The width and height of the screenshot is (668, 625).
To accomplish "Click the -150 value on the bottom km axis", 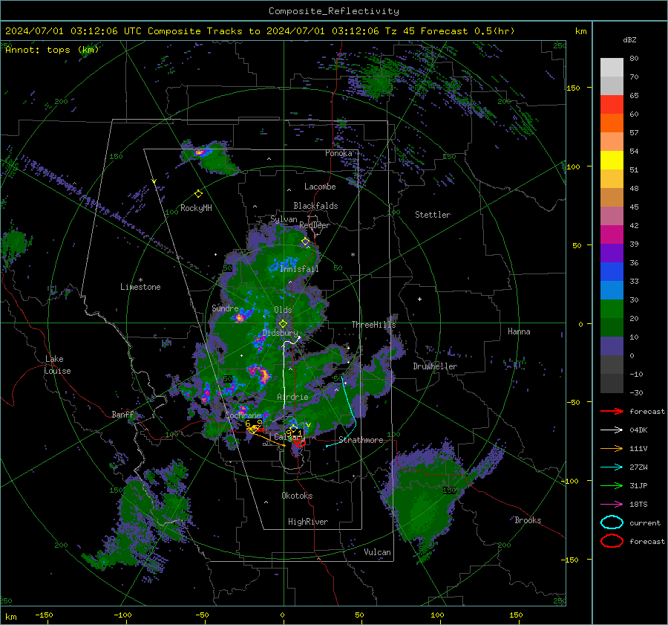I will click(x=44, y=615).
